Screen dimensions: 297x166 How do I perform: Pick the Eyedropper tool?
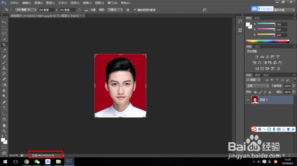(4, 51)
